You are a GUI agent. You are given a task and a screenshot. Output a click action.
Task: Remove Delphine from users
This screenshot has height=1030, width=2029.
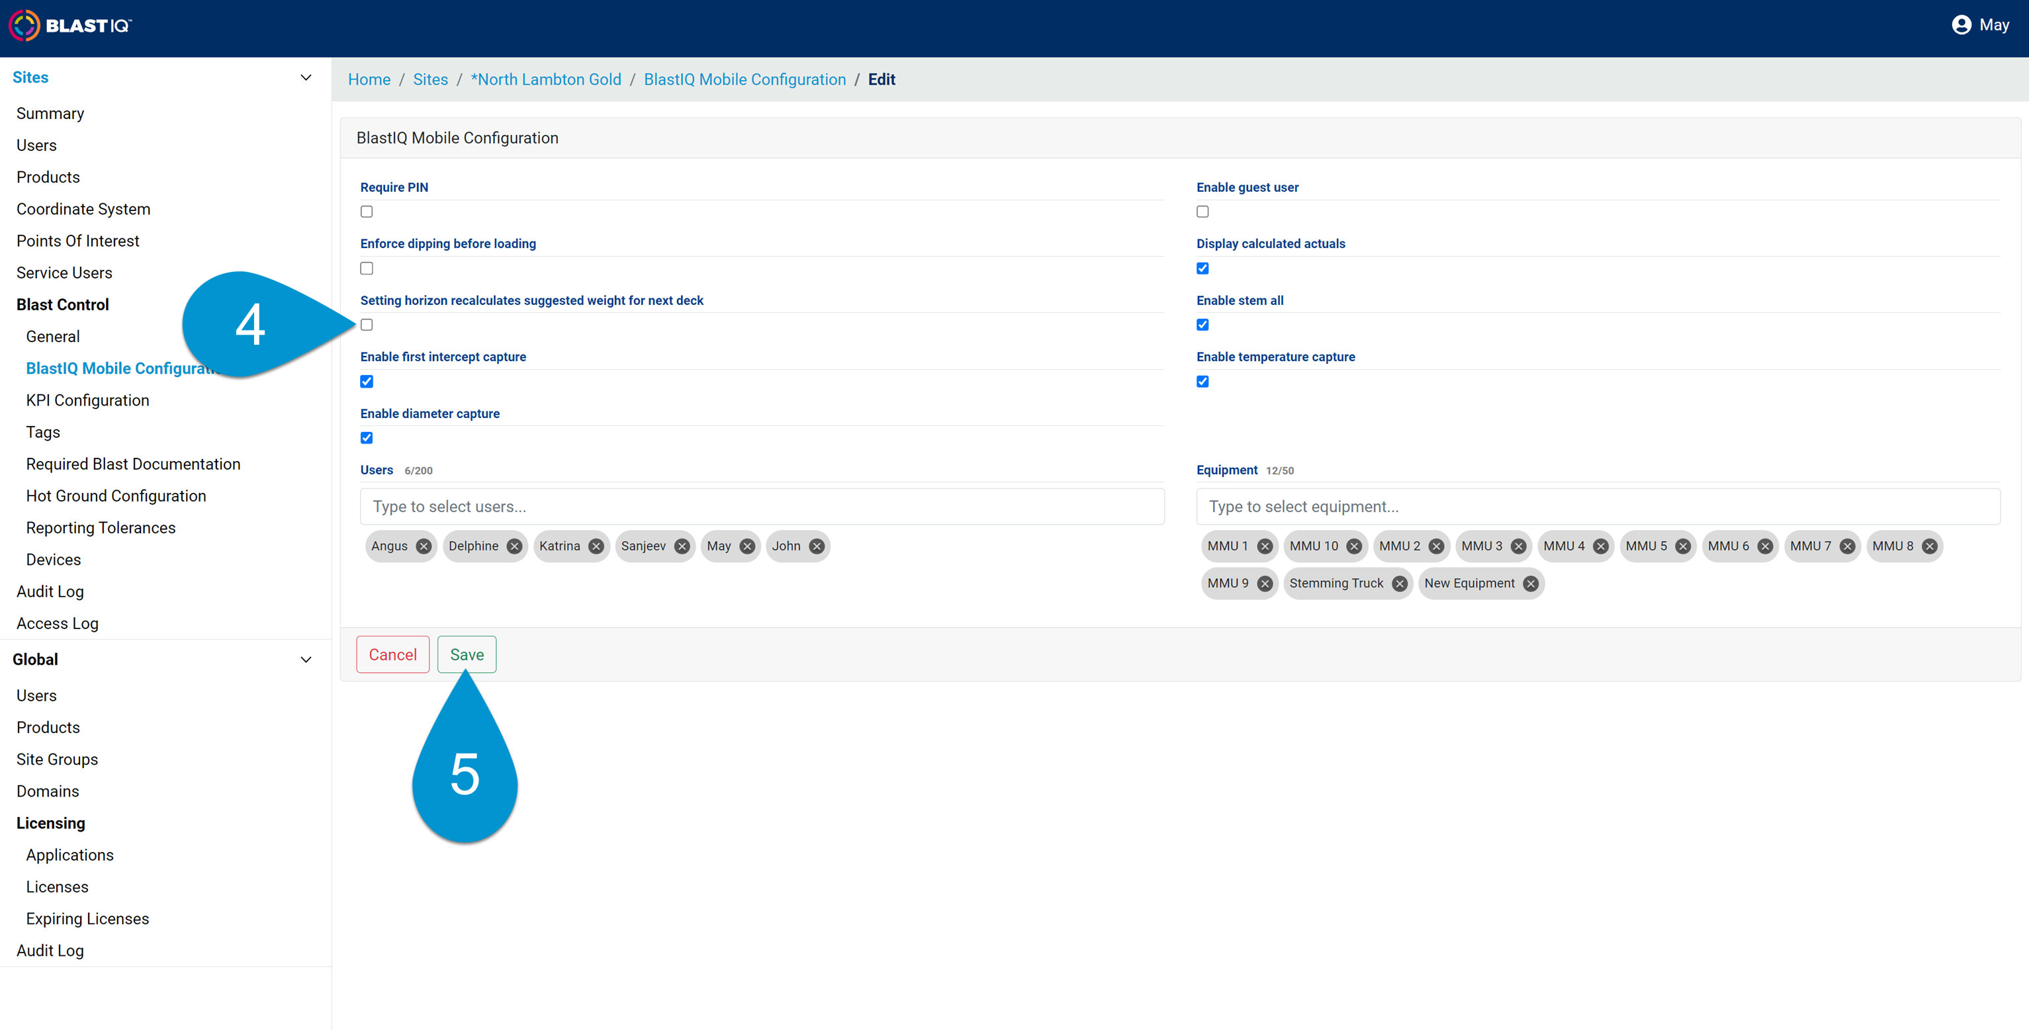pyautogui.click(x=514, y=546)
